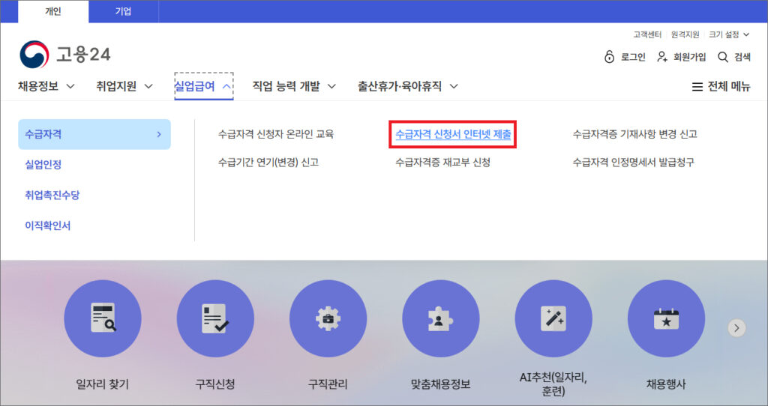Open the 일자리 찾기 circle icon
768x406 pixels.
102,318
